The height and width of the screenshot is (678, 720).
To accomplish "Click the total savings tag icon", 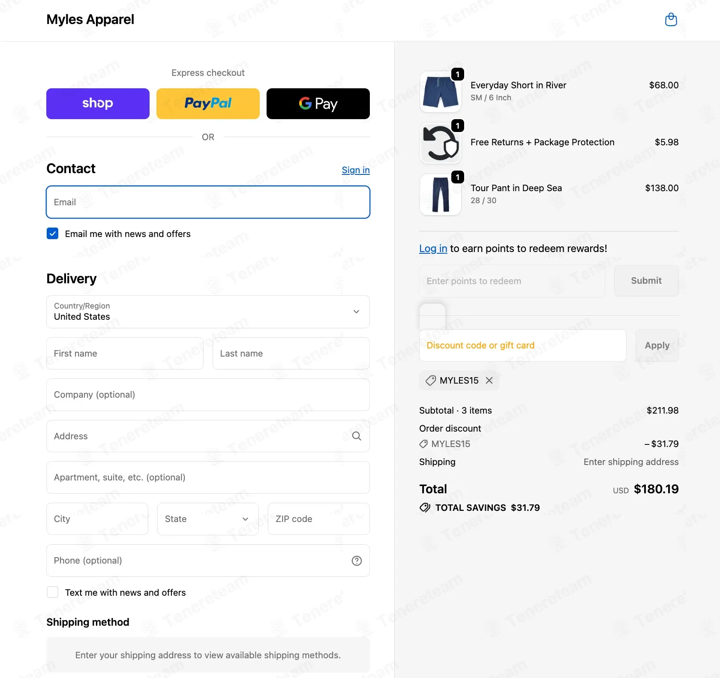I will coord(425,508).
